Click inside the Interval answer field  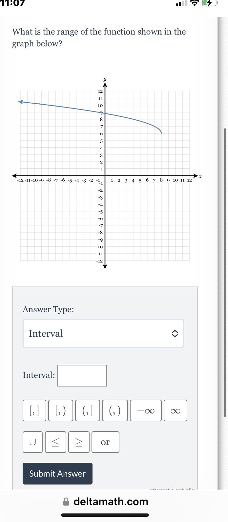pos(82,375)
